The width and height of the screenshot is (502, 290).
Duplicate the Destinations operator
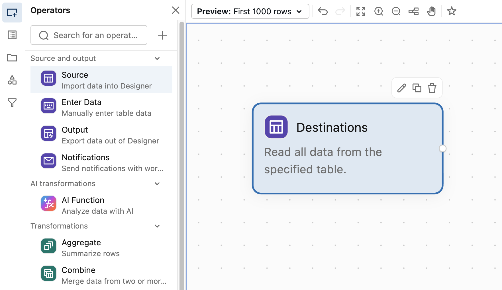click(x=417, y=88)
